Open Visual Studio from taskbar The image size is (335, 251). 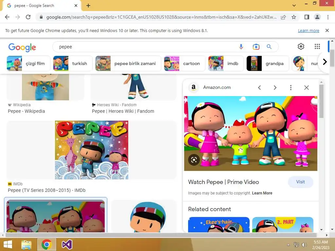point(67,244)
